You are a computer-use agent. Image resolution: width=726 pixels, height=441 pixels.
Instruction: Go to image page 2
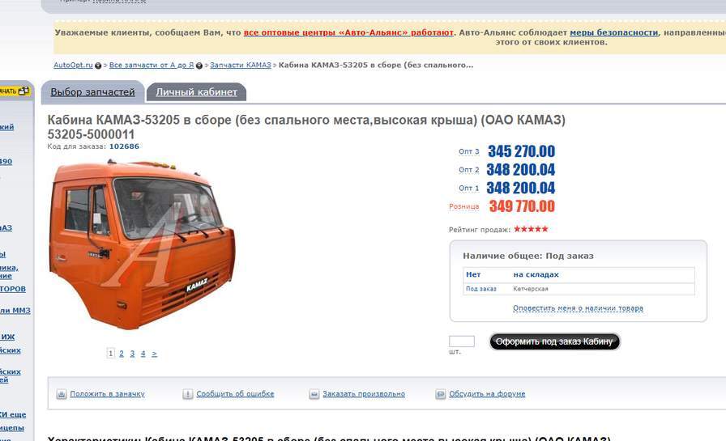coord(122,354)
